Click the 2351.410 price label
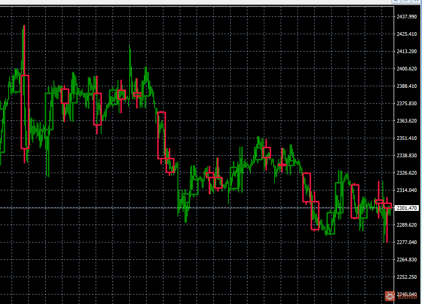422x304 pixels. 407,138
